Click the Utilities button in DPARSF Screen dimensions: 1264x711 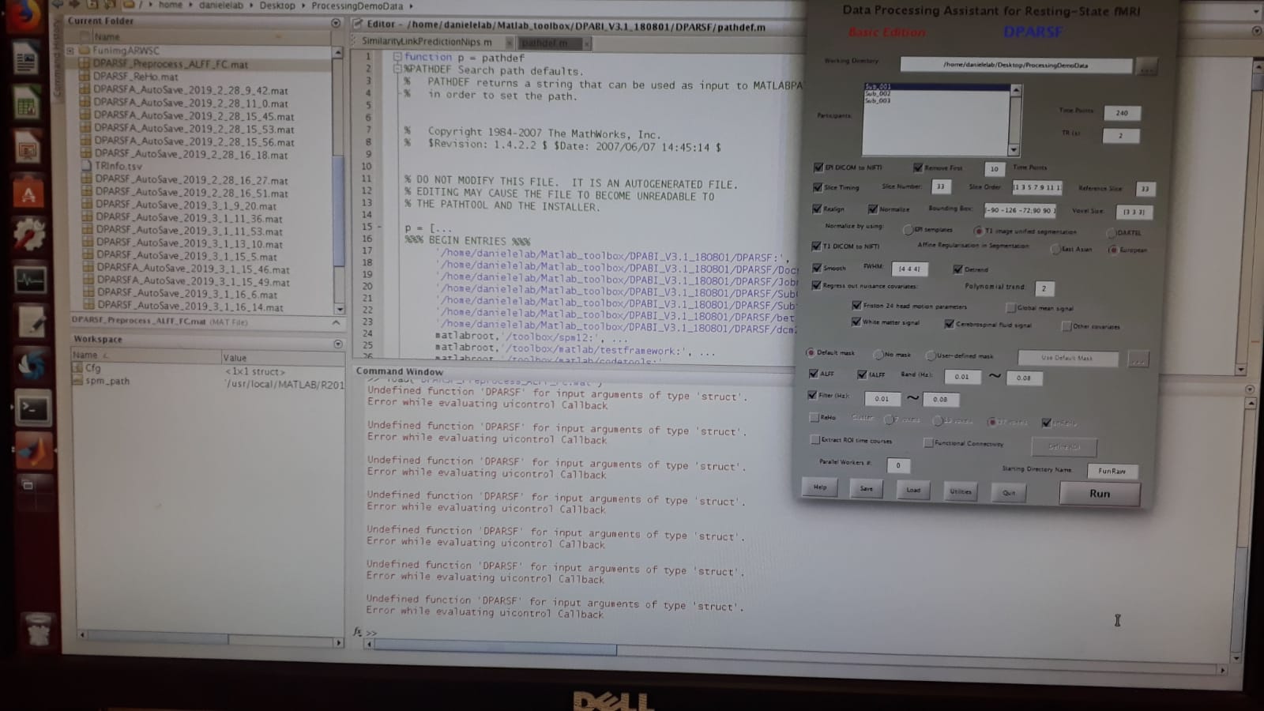961,491
